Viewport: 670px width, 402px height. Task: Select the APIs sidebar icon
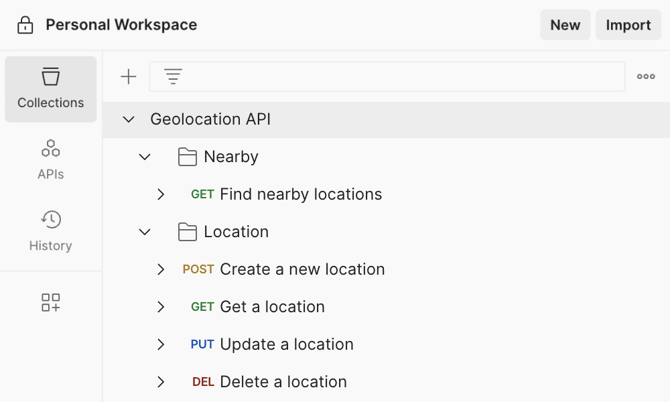click(x=50, y=159)
